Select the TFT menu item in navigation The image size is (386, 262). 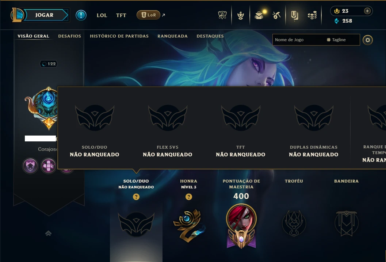tap(121, 15)
